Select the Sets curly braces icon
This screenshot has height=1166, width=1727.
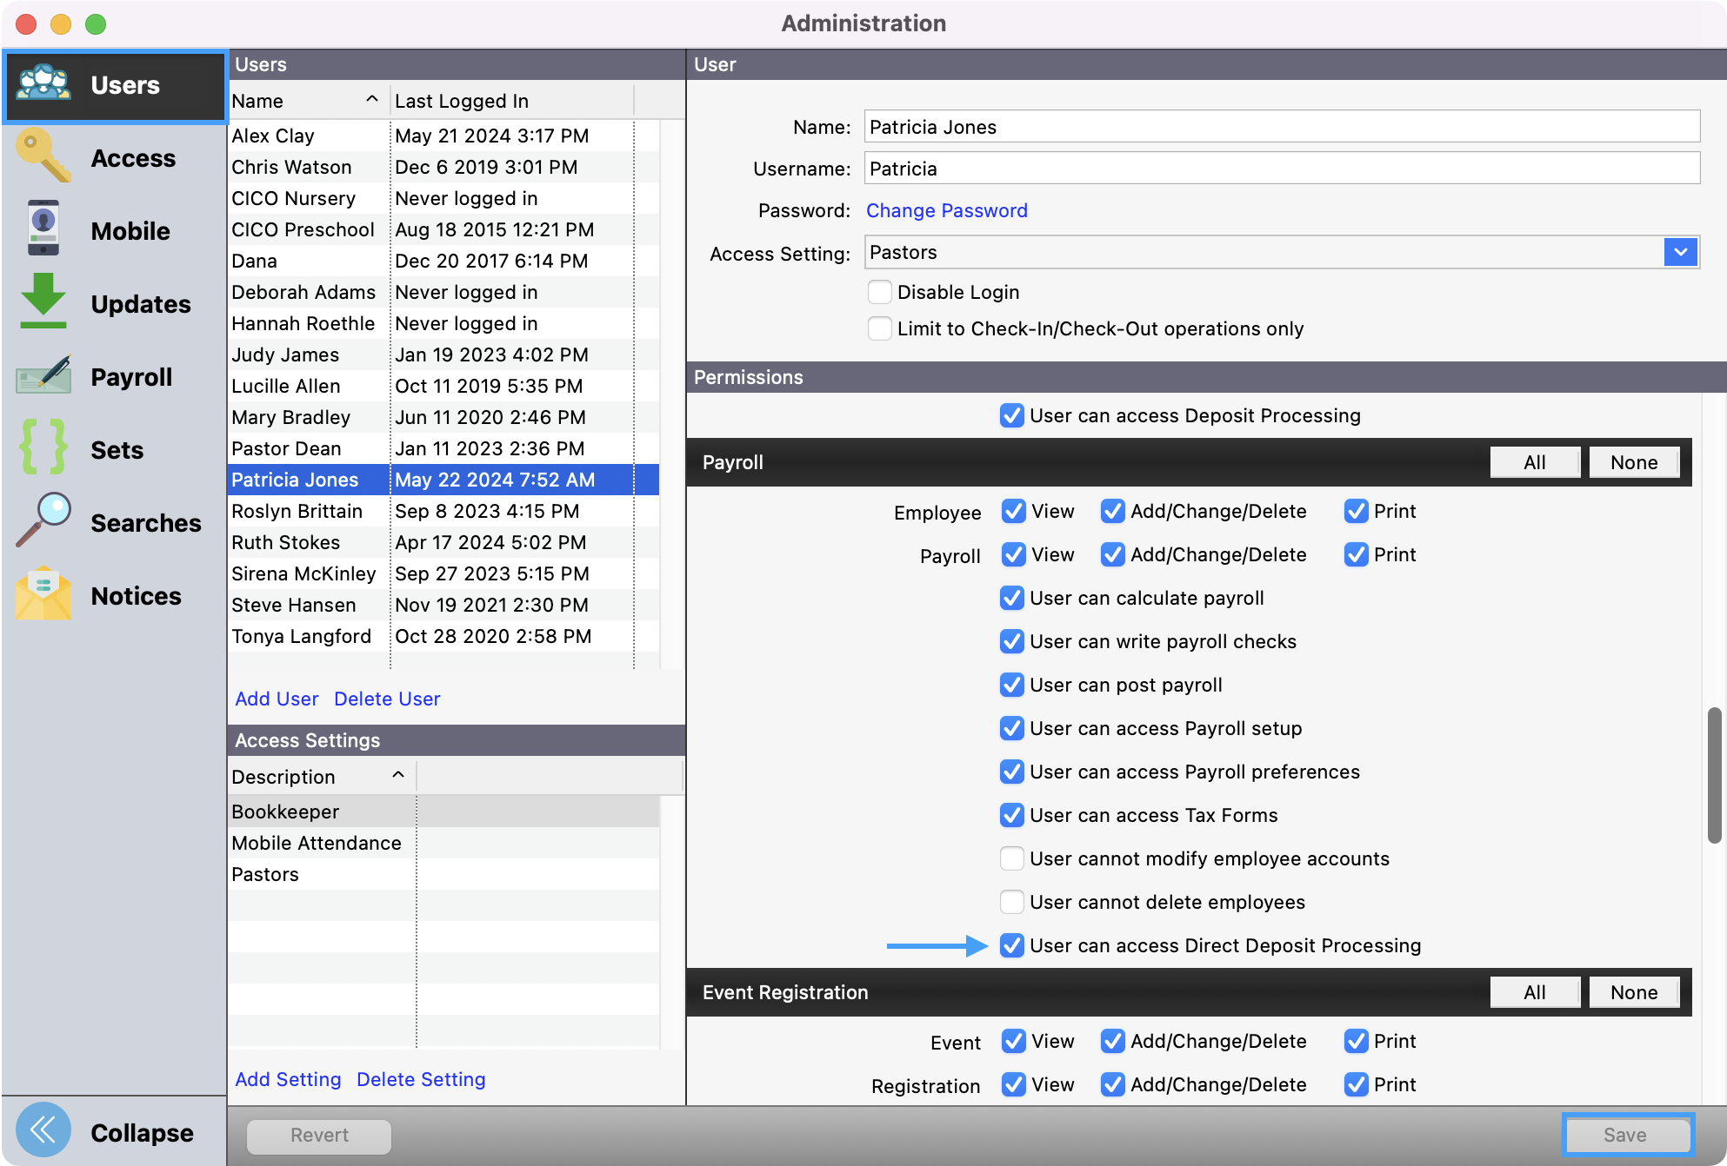click(x=43, y=448)
